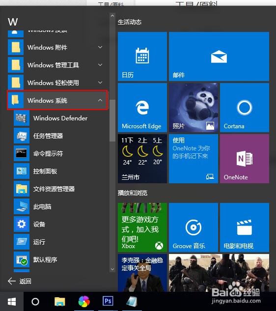Screen dimensions: 276x311
Task: Click the 生活动态 group heading
Action: pos(130,22)
